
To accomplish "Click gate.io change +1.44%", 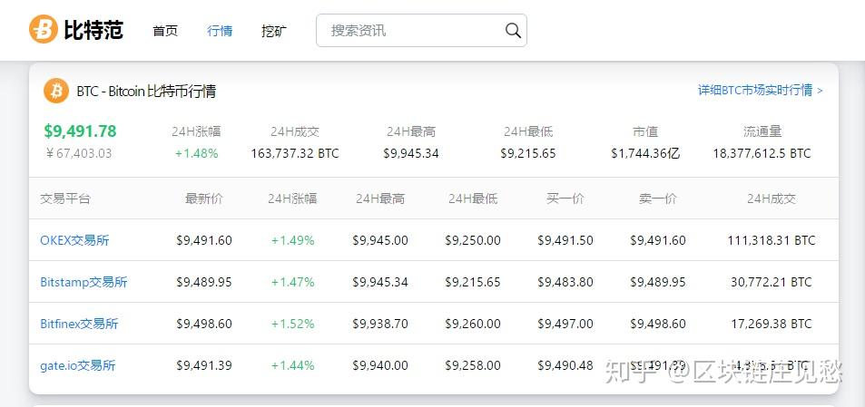I will tap(292, 365).
